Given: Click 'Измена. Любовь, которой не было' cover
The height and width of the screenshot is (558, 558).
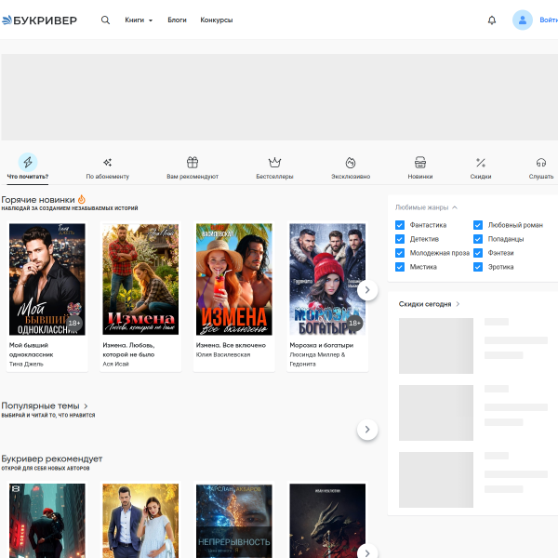Looking at the screenshot, I should (140, 279).
